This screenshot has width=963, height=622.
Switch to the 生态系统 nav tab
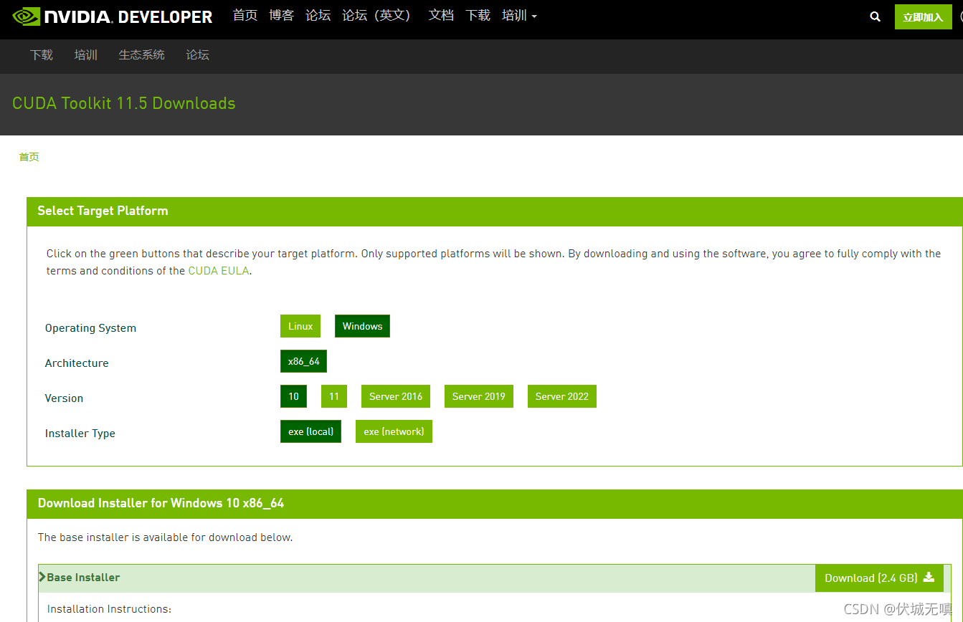[141, 54]
